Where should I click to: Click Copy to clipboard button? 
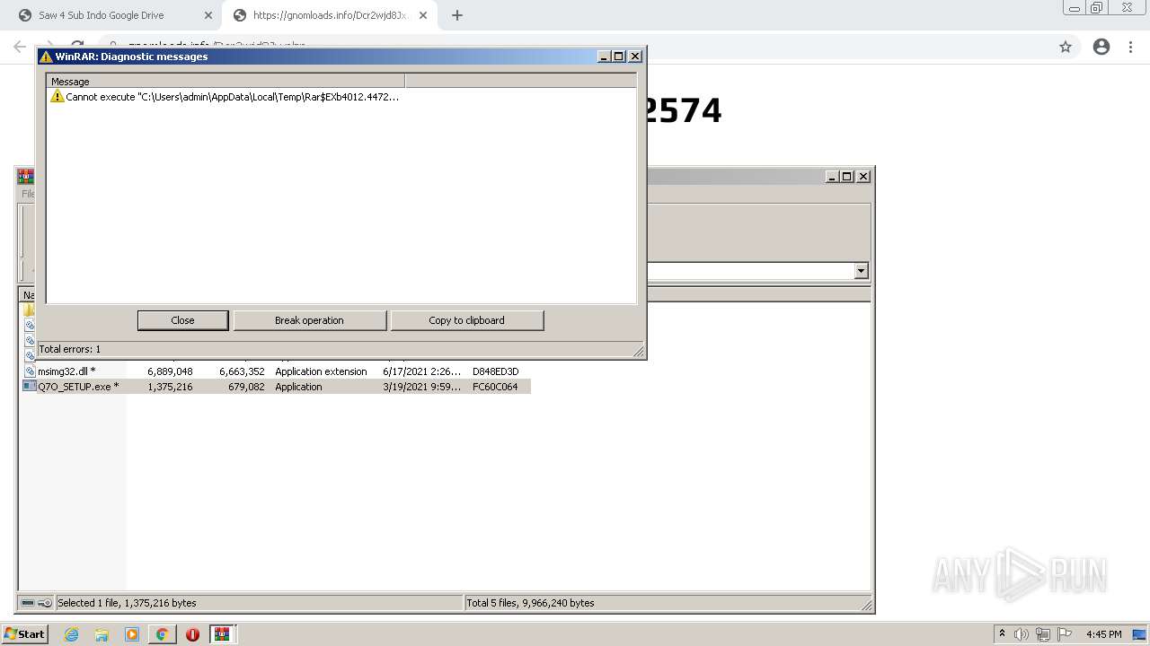click(466, 320)
